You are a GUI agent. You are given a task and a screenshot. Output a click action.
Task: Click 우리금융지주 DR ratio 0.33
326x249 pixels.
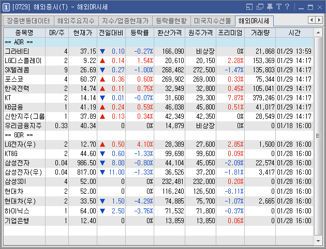tap(62, 126)
